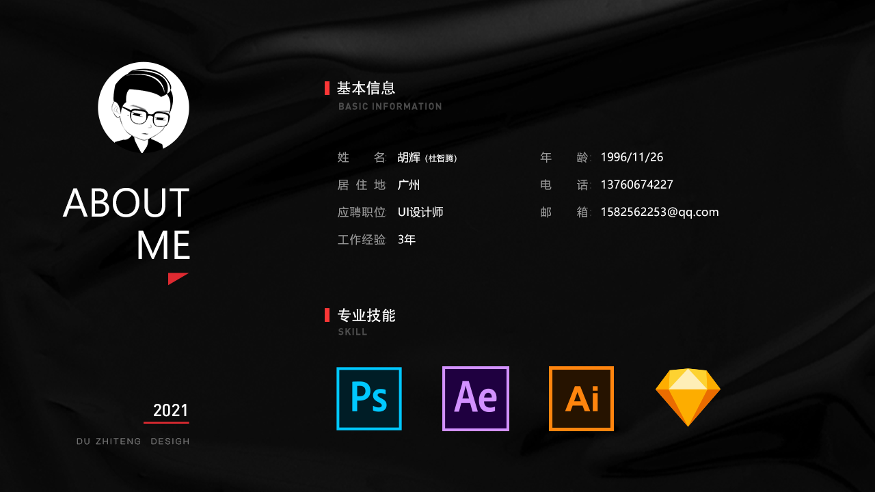Click the 应聘职位 label
The height and width of the screenshot is (492, 875).
[x=362, y=212]
